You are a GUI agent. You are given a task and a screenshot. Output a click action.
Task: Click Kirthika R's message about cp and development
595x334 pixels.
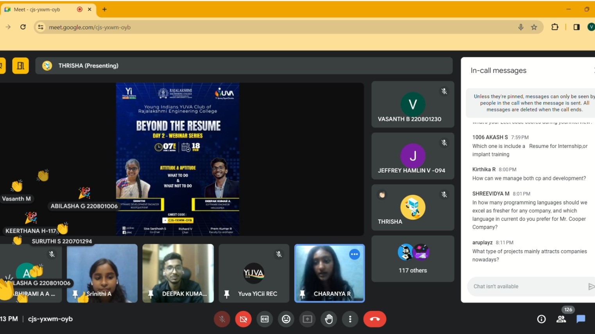pyautogui.click(x=529, y=178)
